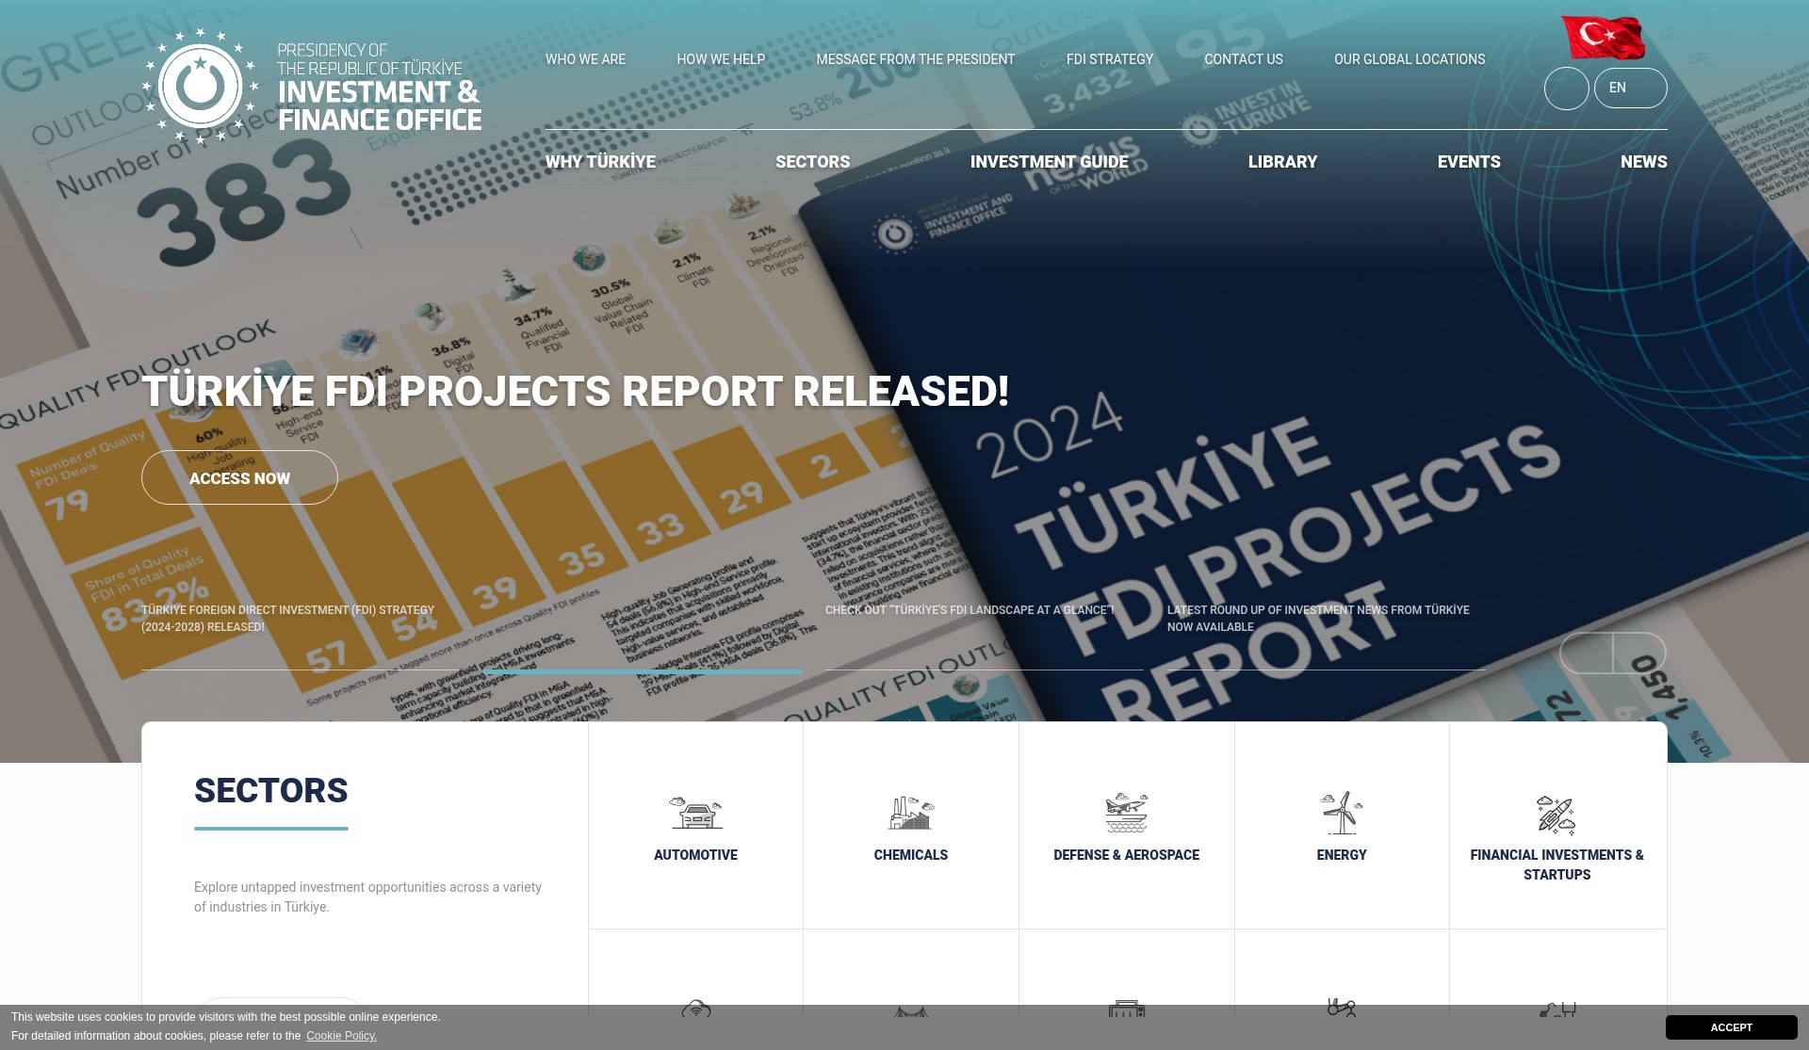1809x1050 pixels.
Task: Click the Turkish flag icon
Action: coord(1604,38)
